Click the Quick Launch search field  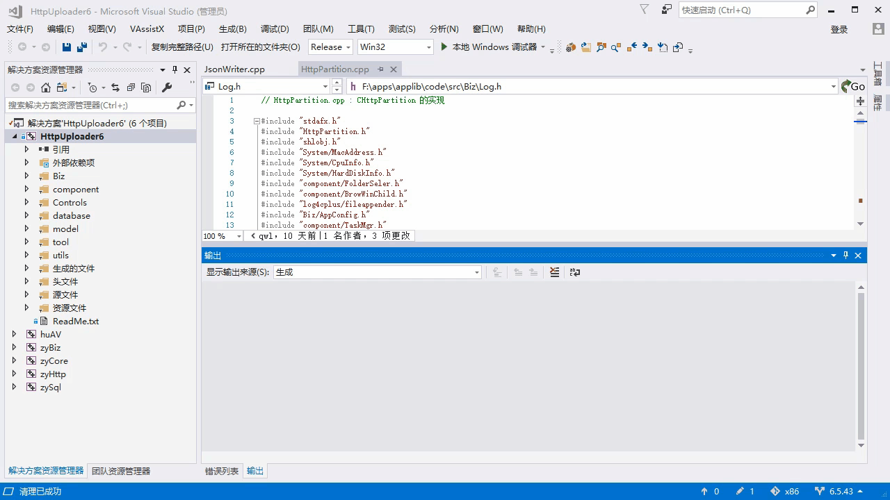click(743, 10)
